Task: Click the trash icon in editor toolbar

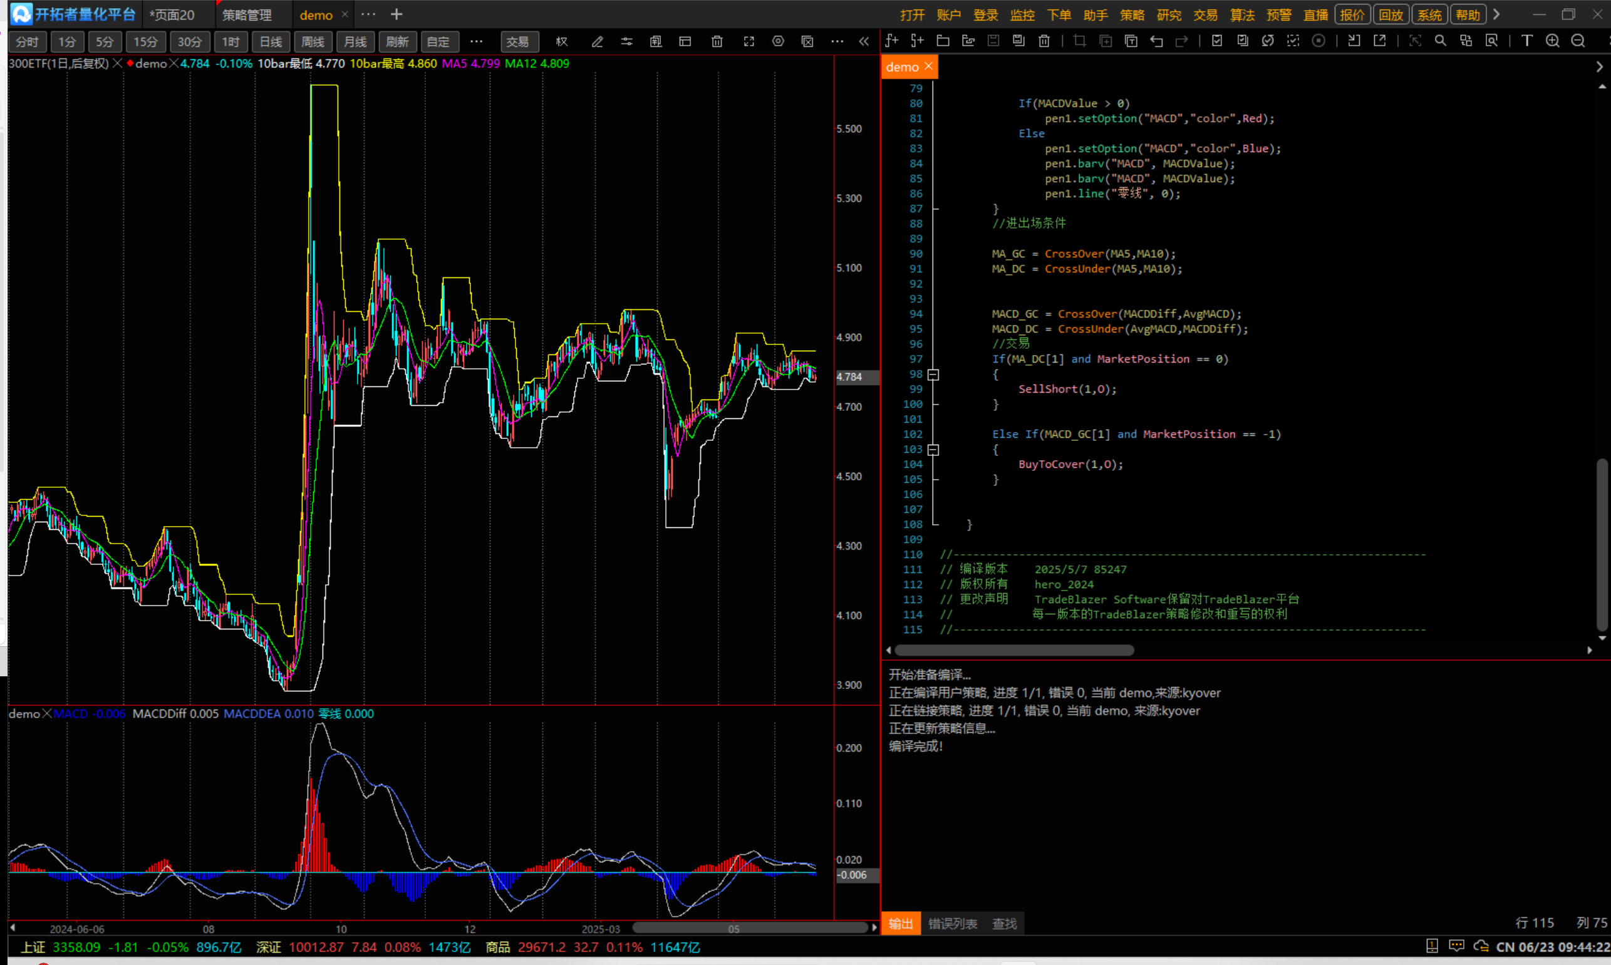Action: (x=1044, y=41)
